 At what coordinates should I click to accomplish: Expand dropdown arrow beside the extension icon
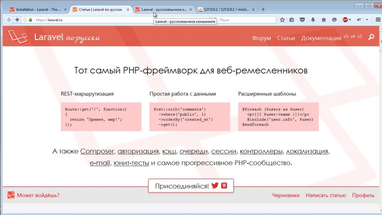[367, 20]
